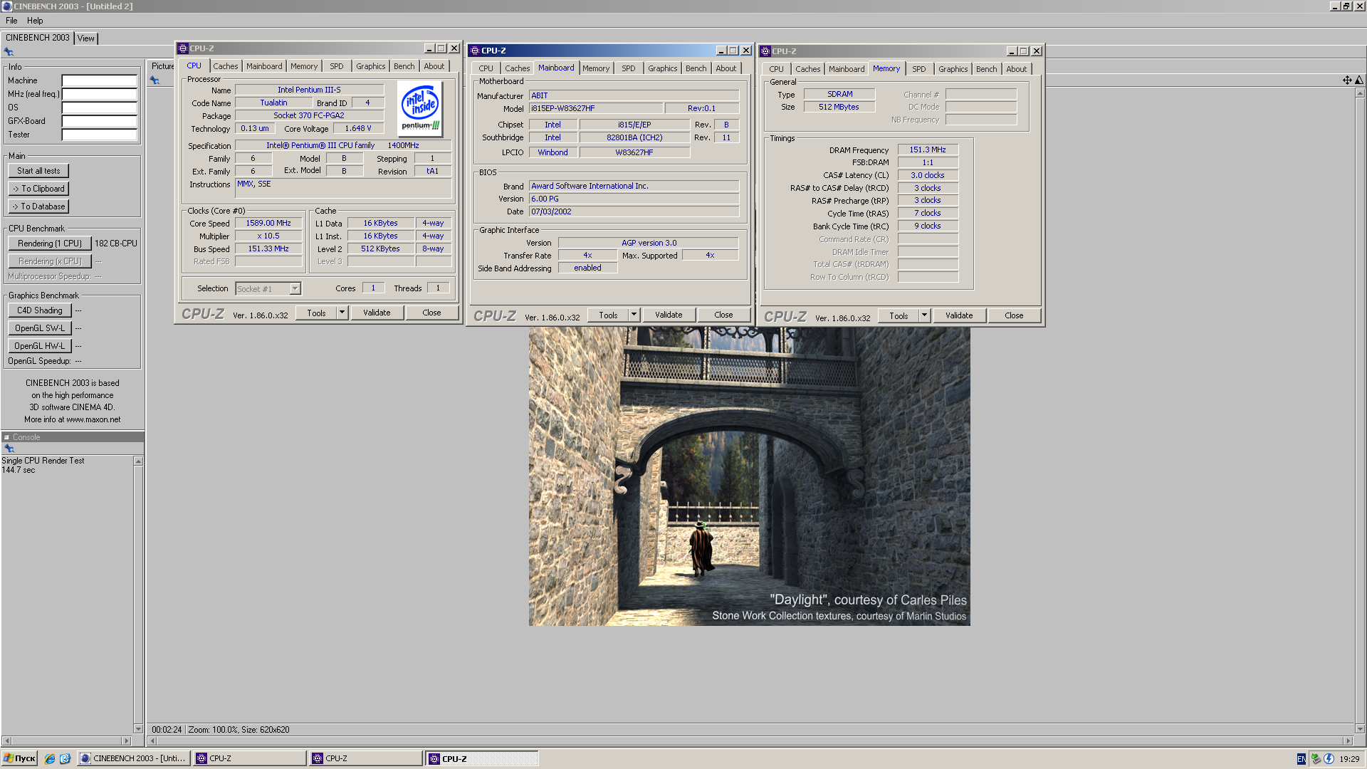Click the Safely Remove Hardware tray icon
1367x769 pixels.
[1316, 759]
